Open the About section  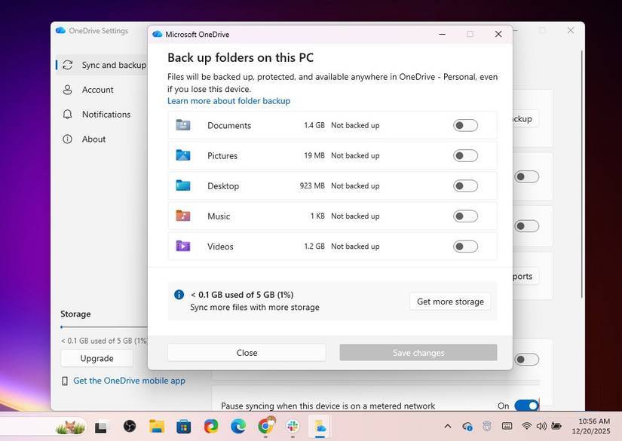click(x=93, y=139)
